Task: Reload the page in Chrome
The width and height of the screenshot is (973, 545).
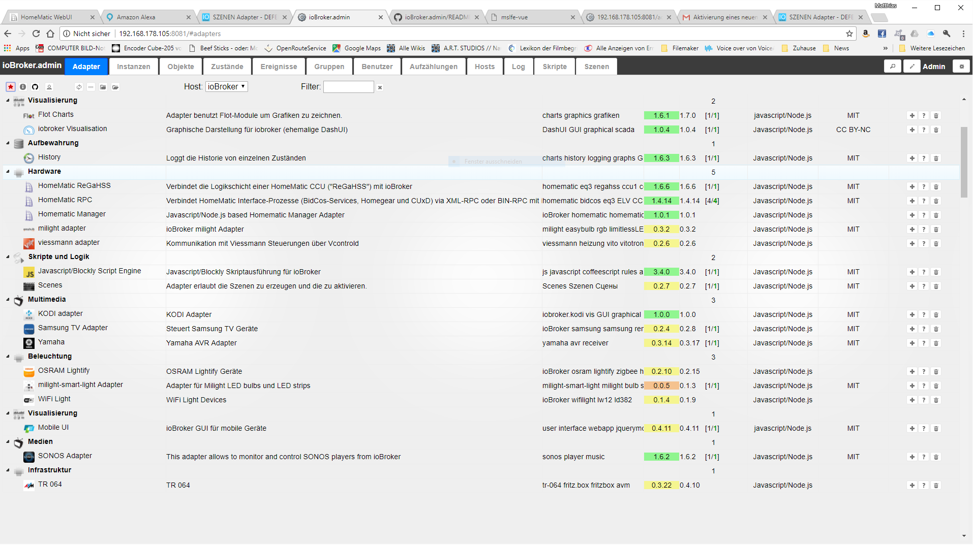Action: [36, 34]
